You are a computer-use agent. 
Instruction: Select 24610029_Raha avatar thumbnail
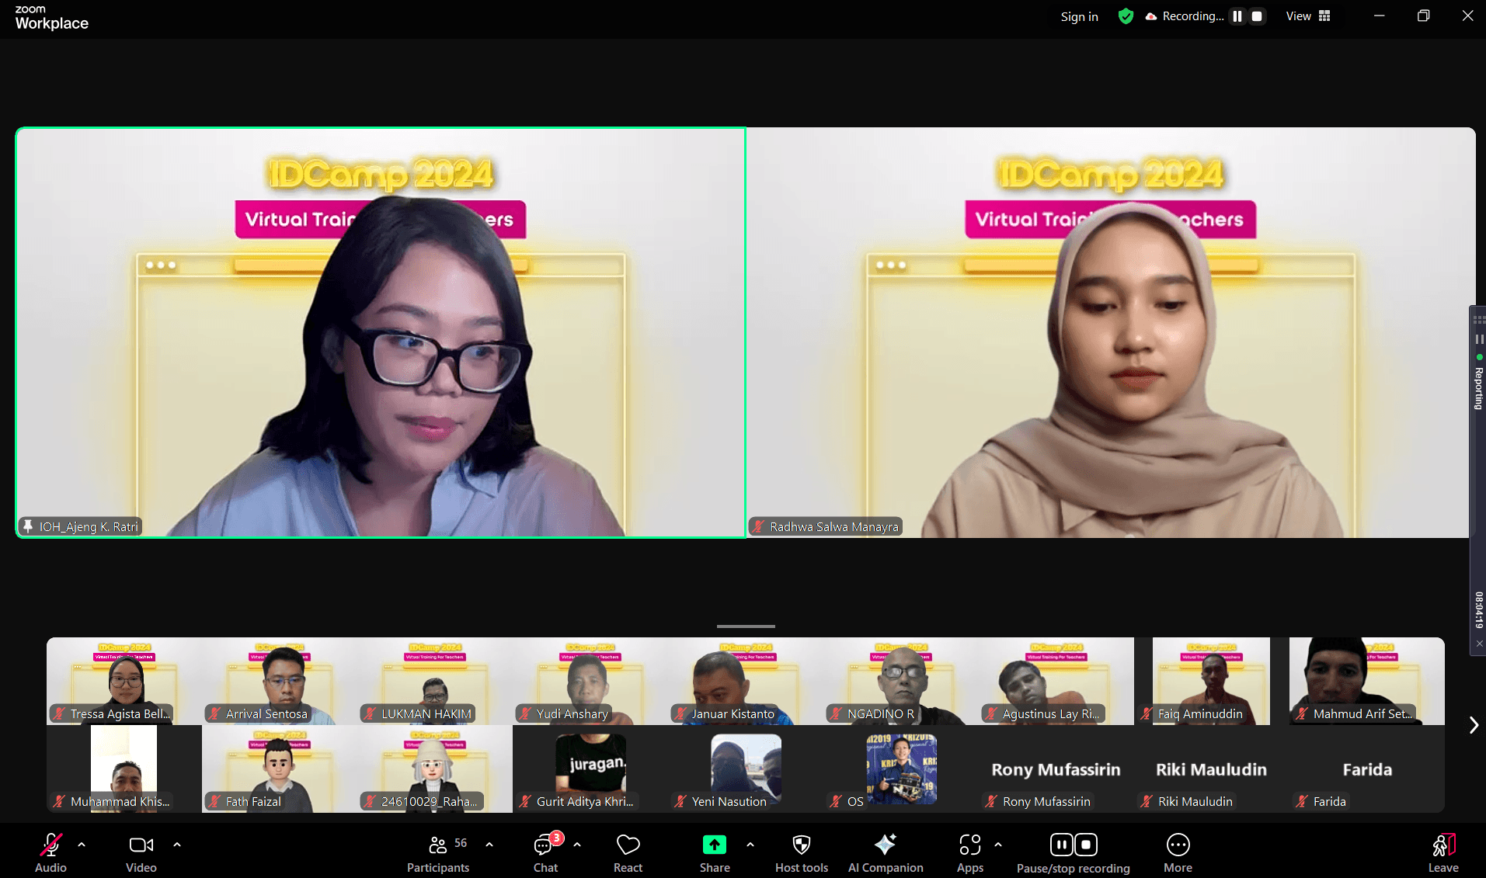435,769
